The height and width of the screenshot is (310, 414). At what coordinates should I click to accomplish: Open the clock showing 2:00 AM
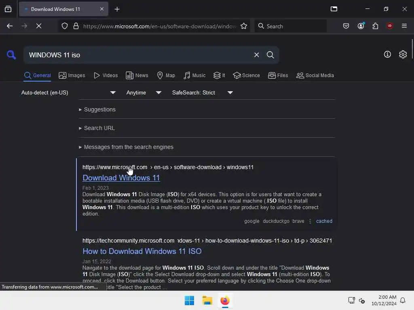tap(384, 300)
